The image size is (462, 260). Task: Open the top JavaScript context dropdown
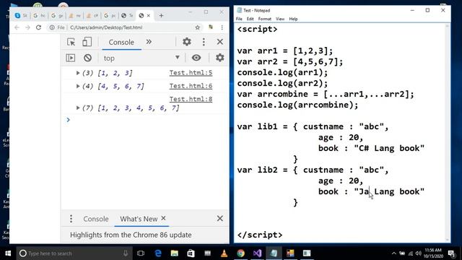pyautogui.click(x=141, y=58)
